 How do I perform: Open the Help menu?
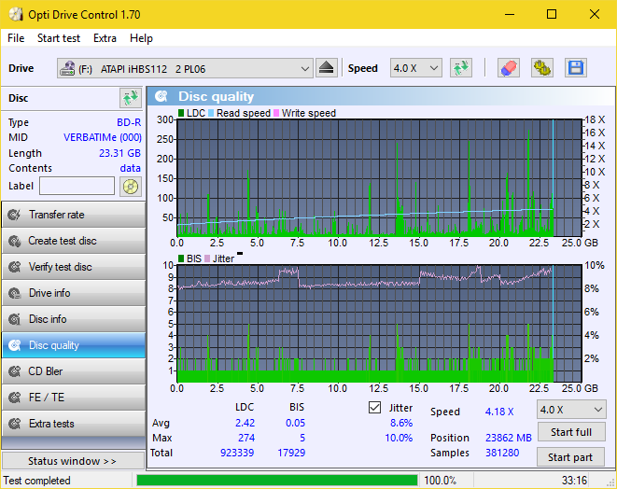pyautogui.click(x=141, y=38)
